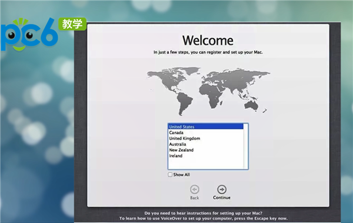Click empty space below Ireland in list
Screen dimensions: 353x223
pos(205,164)
